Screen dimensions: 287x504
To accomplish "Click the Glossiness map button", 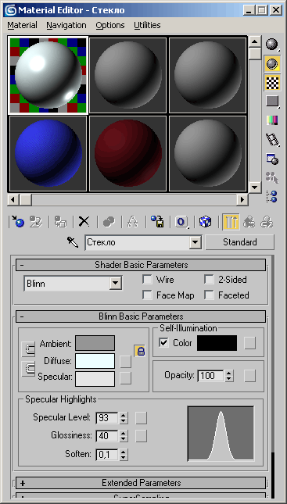I will pos(141,436).
